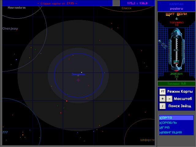Screen dimensions: 196x147
Task: Click the large red star below fuel circle
Action: click(x=67, y=101)
